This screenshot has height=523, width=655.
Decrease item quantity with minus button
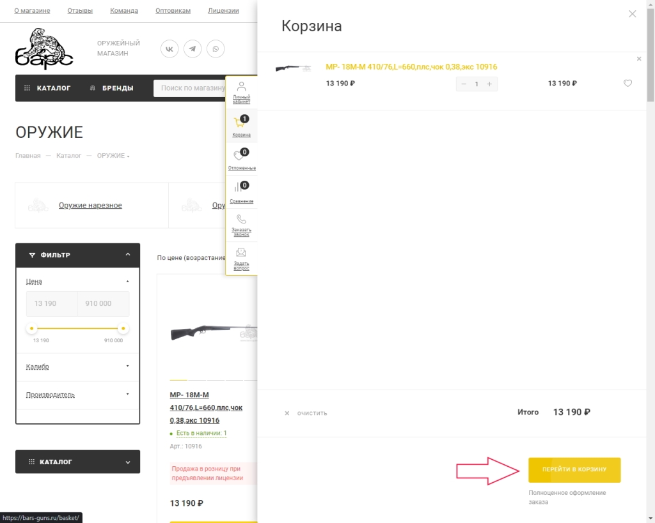(x=464, y=84)
